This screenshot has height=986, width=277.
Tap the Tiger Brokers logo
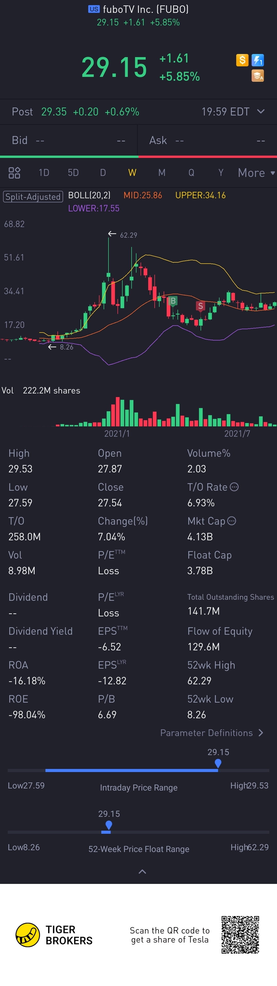(x=54, y=935)
